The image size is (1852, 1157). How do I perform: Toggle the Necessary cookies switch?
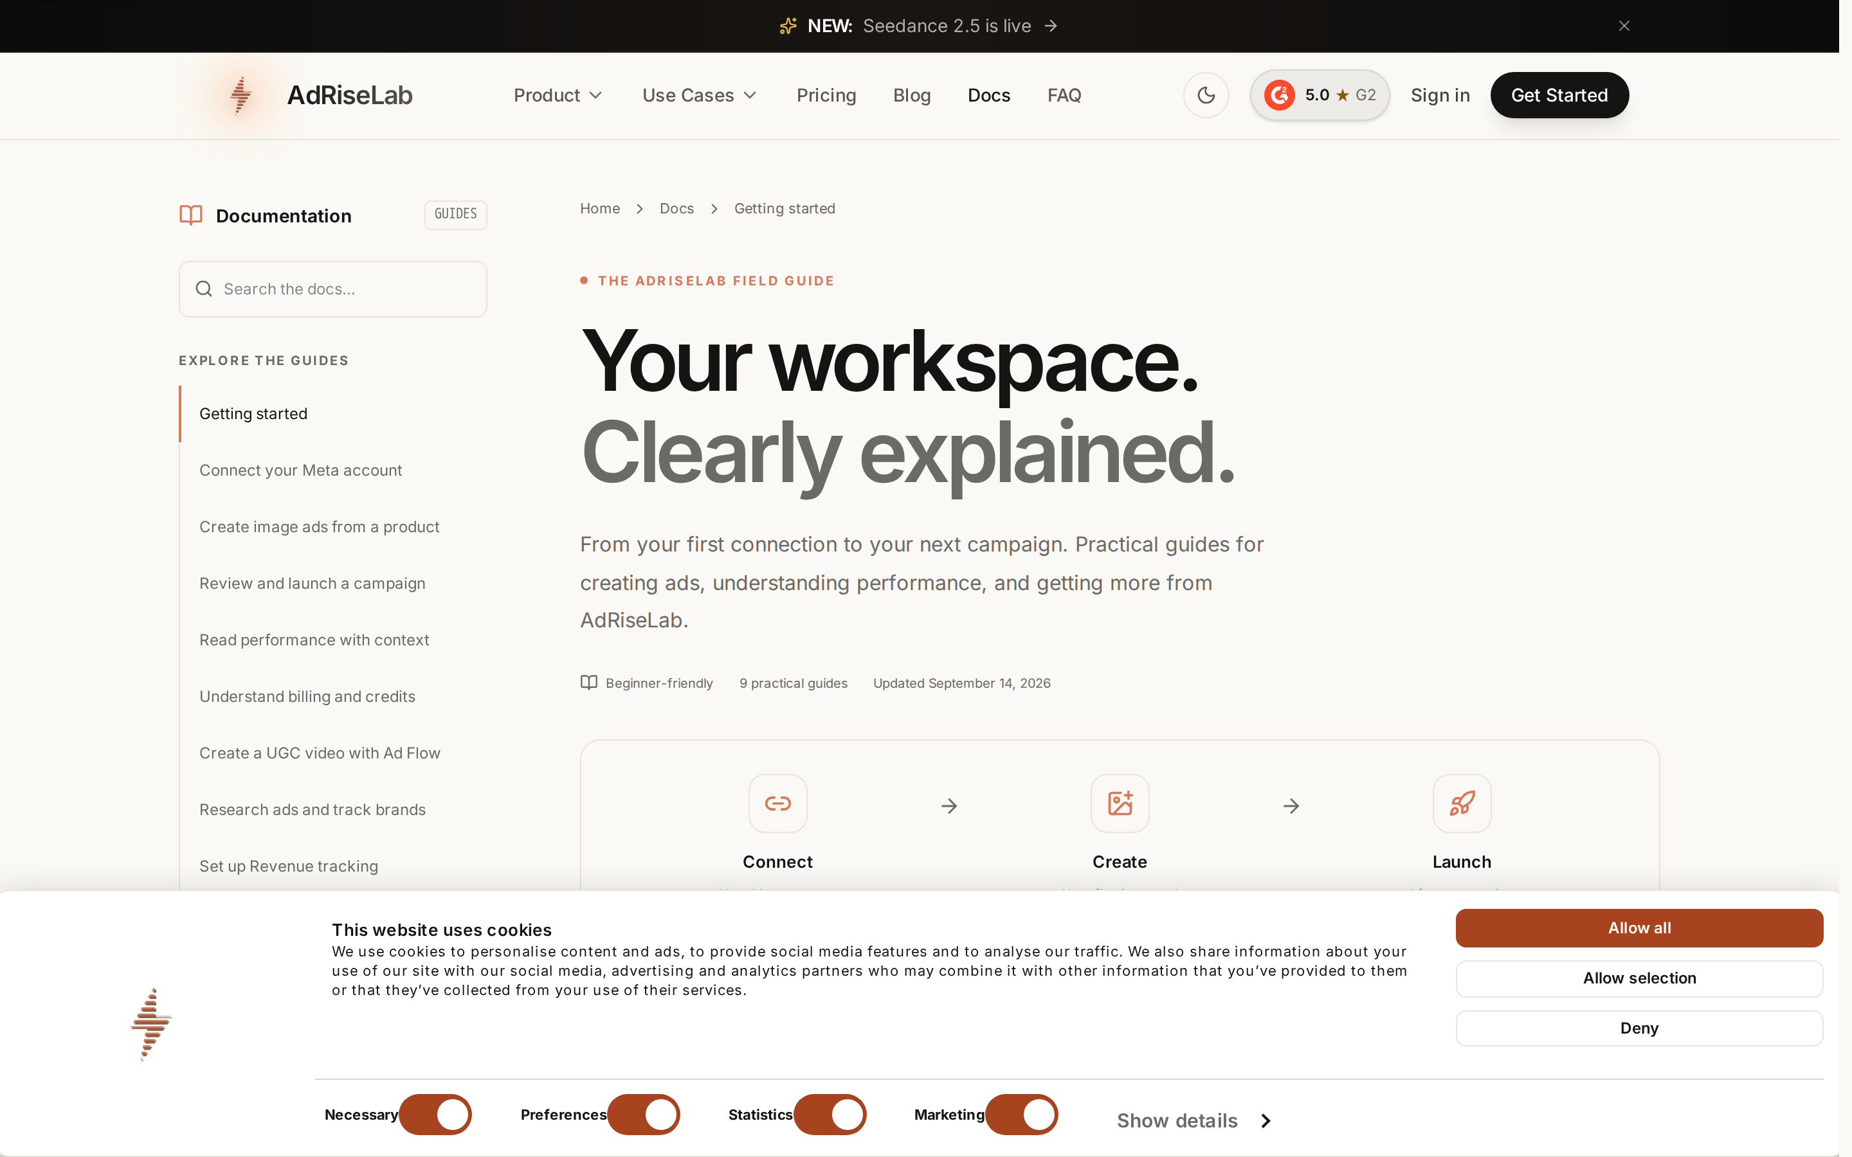click(435, 1114)
